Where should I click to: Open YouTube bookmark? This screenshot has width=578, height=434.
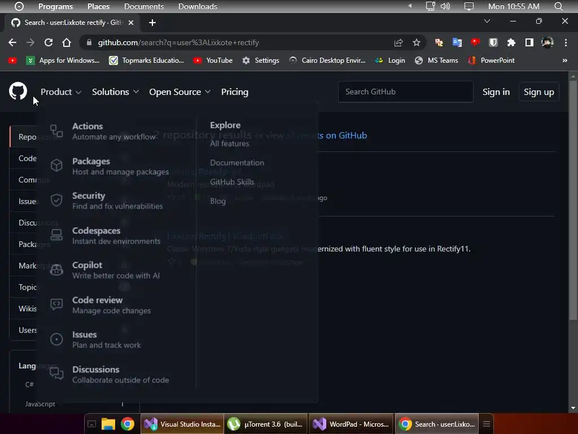coord(213,60)
